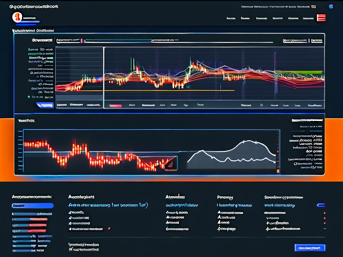The image size is (343, 257).
Task: Click the red menu icon in the header
Action: tap(321, 18)
